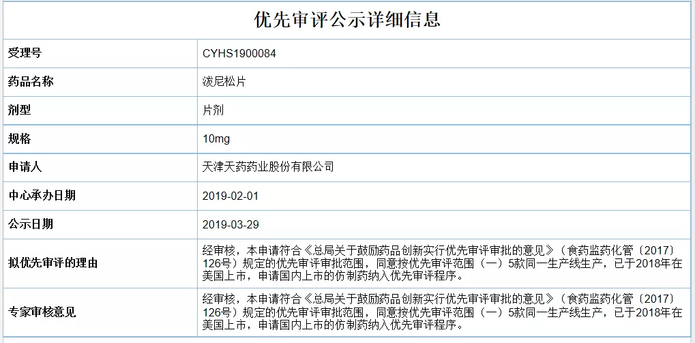Click the acceptance number CYHS1900084
The height and width of the screenshot is (343, 695).
click(239, 53)
